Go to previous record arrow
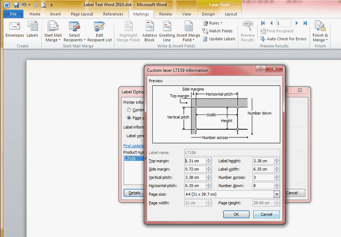Image resolution: width=341 pixels, height=237 pixels. [x=271, y=23]
